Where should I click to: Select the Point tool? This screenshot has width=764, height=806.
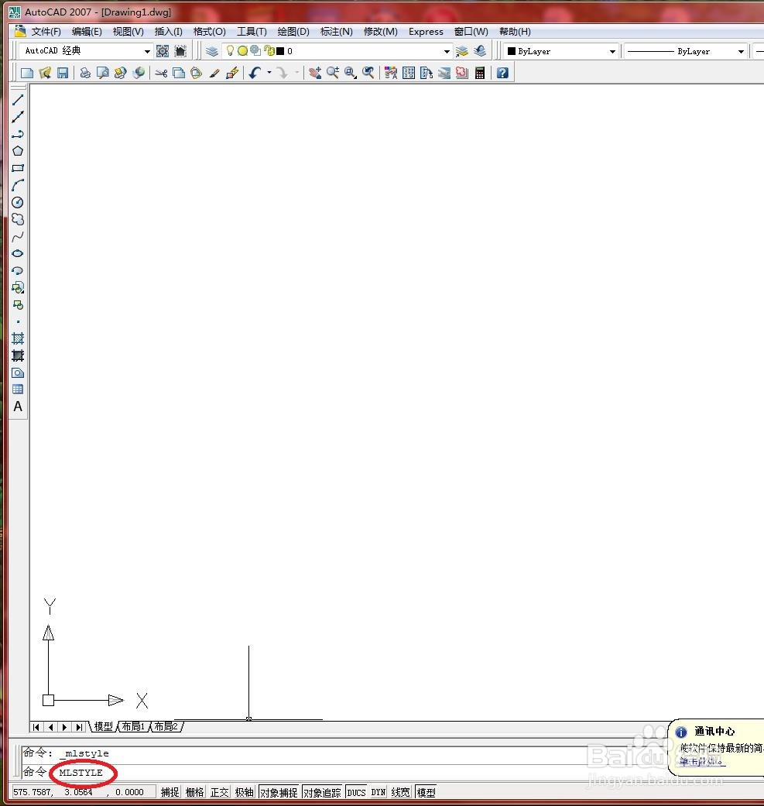(18, 322)
